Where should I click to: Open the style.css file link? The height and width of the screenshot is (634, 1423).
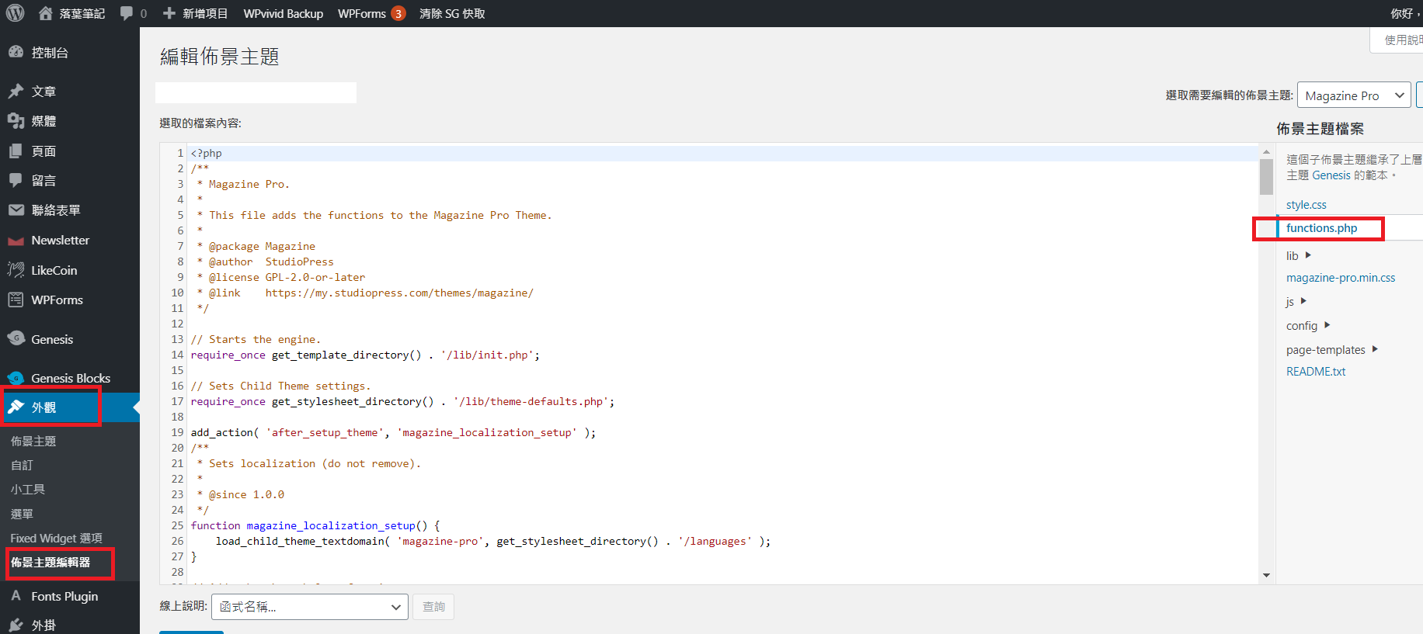point(1306,205)
